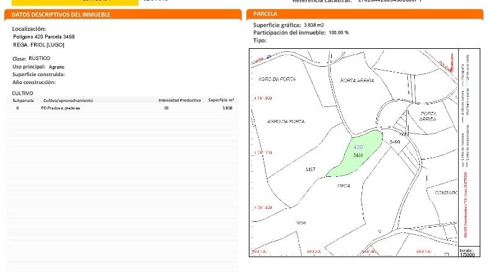Select the value 'Agrario'
Image resolution: width=489 pixels, height=272 pixels.
56,67
